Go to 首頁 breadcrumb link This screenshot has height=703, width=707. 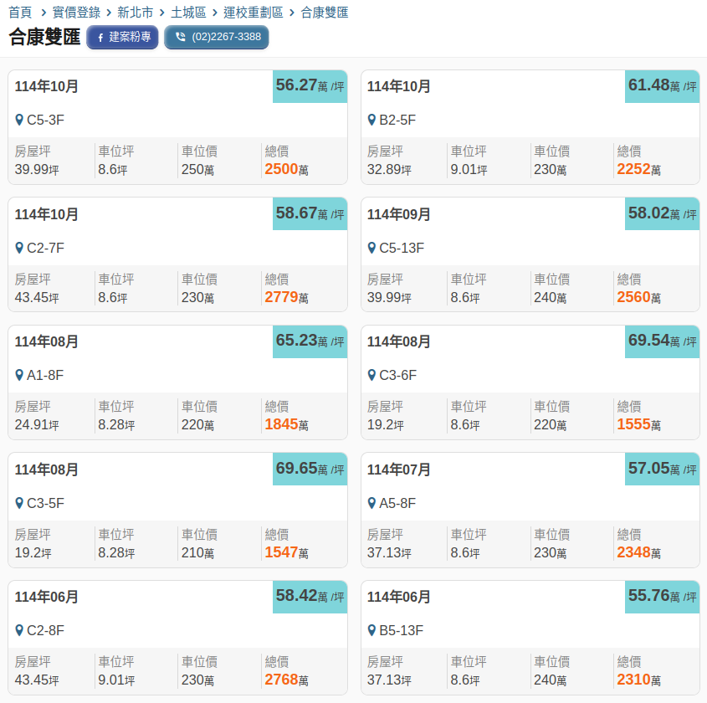(x=20, y=13)
